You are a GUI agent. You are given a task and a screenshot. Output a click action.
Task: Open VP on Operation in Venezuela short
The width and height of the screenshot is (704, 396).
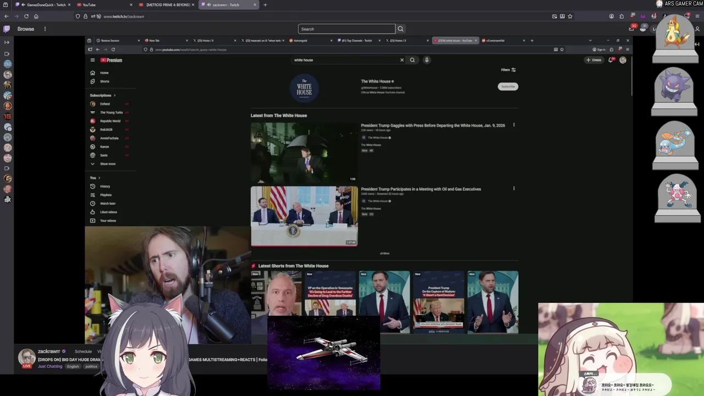pos(330,301)
